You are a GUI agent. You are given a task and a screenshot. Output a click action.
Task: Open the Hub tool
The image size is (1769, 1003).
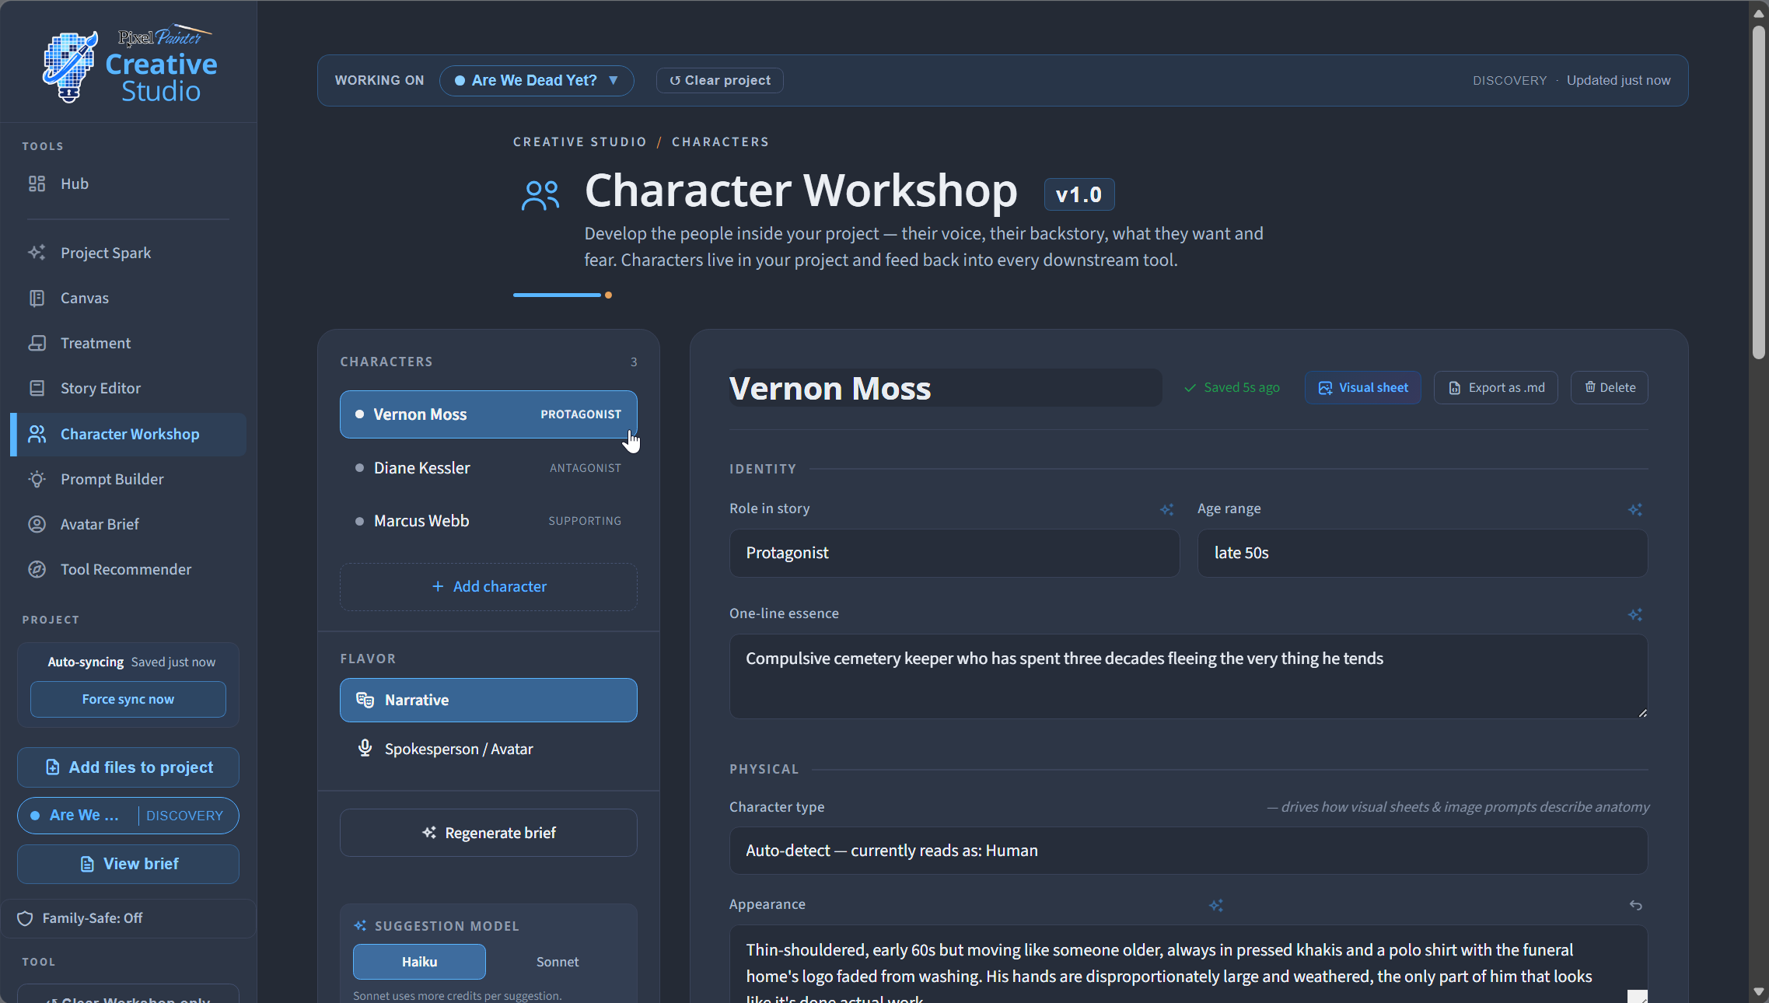128,183
